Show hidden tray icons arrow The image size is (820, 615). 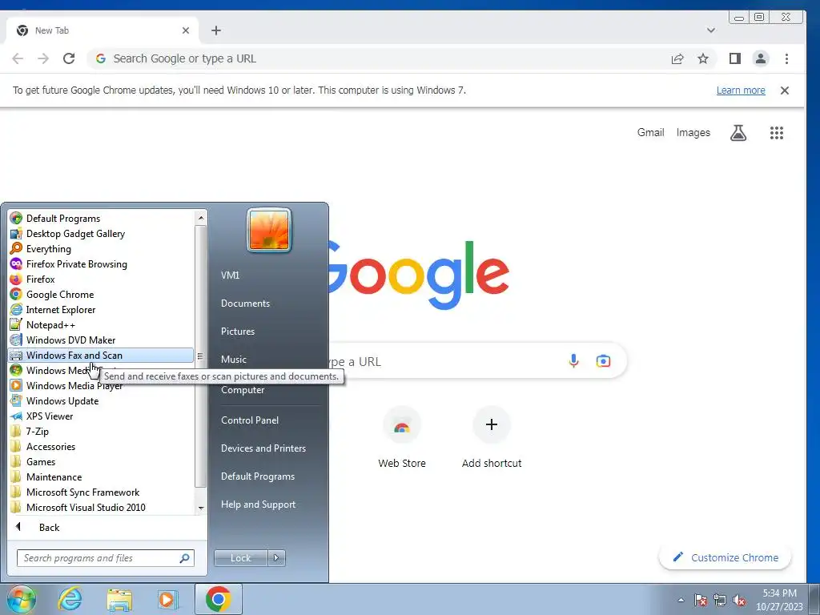[x=681, y=600]
